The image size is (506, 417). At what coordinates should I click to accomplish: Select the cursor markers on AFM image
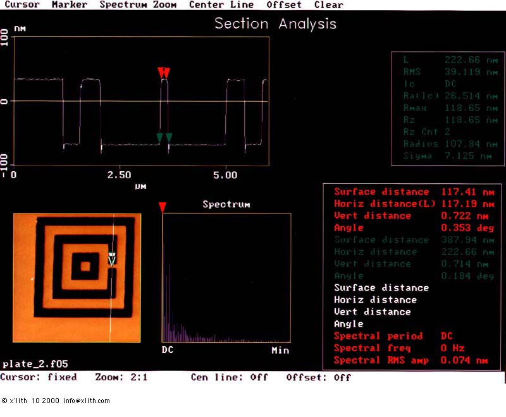pyautogui.click(x=112, y=259)
